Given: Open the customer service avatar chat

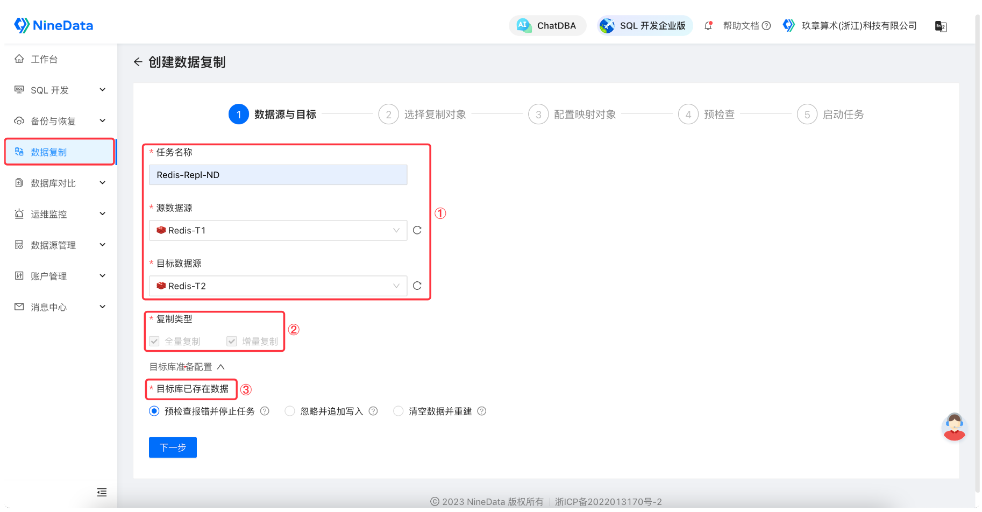Looking at the screenshot, I should [x=955, y=427].
